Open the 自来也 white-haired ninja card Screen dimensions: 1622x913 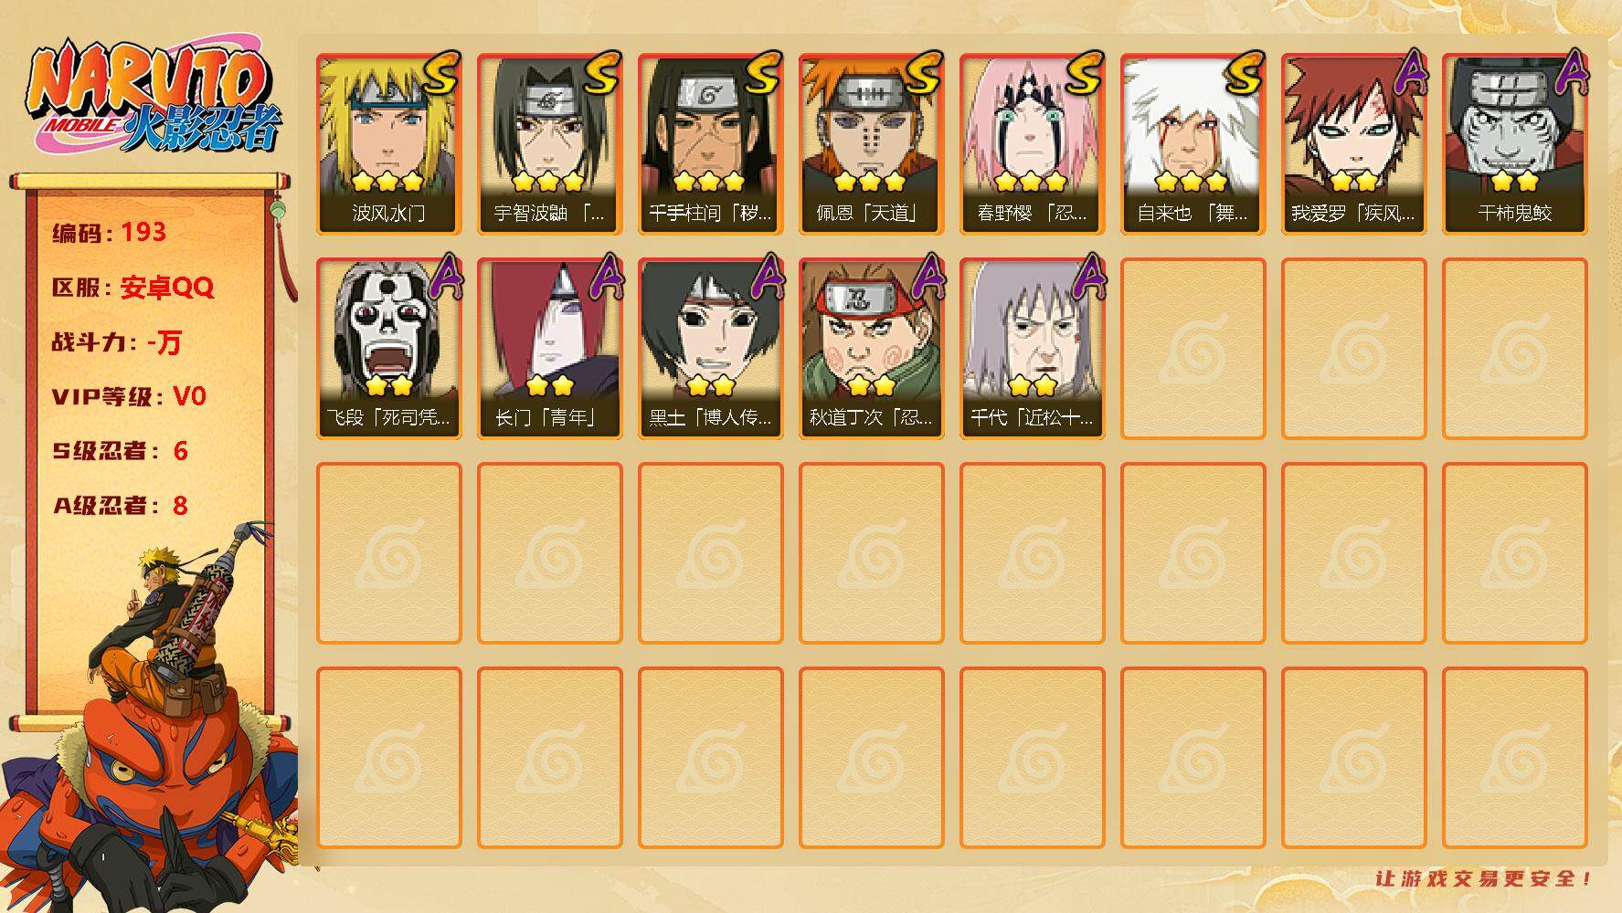point(1193,144)
